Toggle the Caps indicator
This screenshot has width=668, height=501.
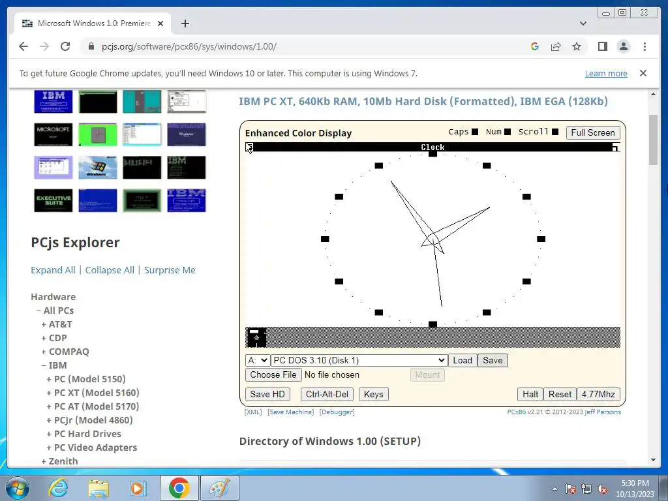[475, 132]
